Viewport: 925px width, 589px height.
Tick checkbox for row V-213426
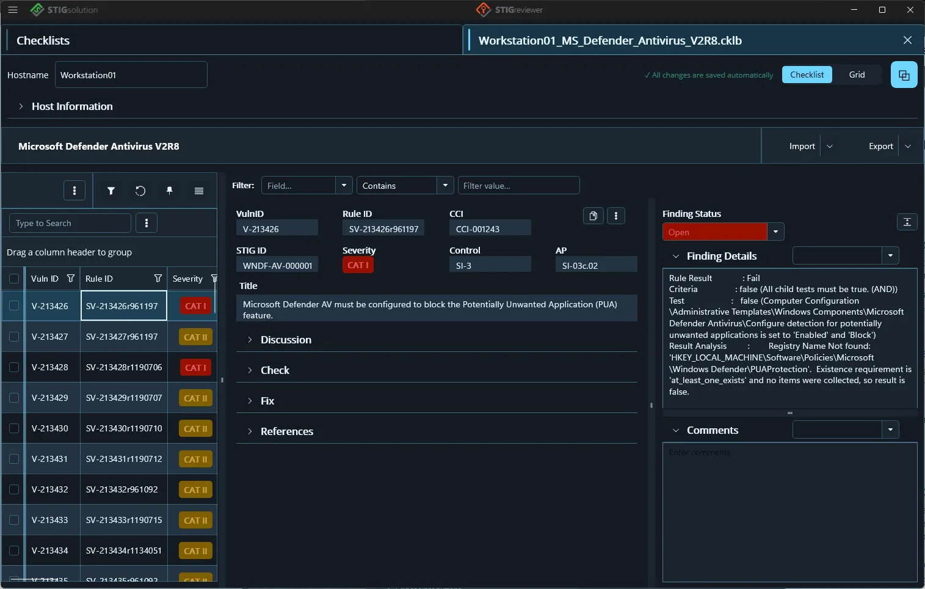14,305
